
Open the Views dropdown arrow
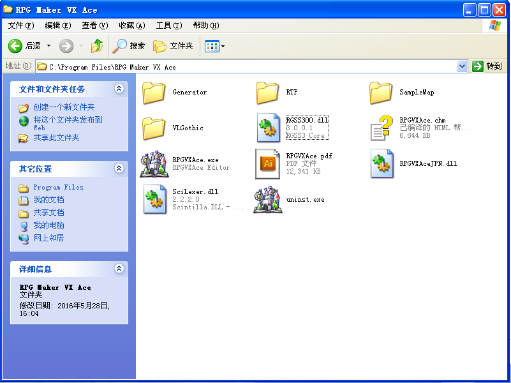click(223, 47)
